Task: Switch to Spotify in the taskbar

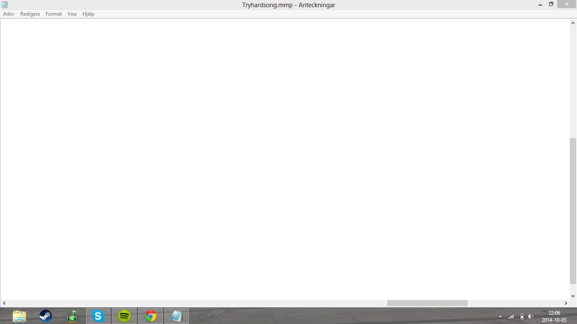Action: pos(124,316)
